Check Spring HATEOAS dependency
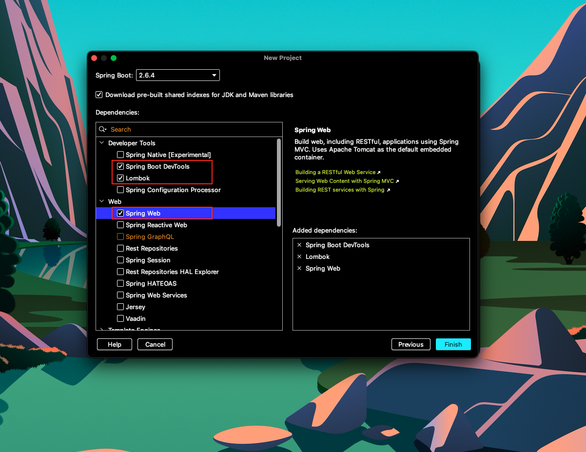Screen dimensions: 586x452 pos(120,283)
